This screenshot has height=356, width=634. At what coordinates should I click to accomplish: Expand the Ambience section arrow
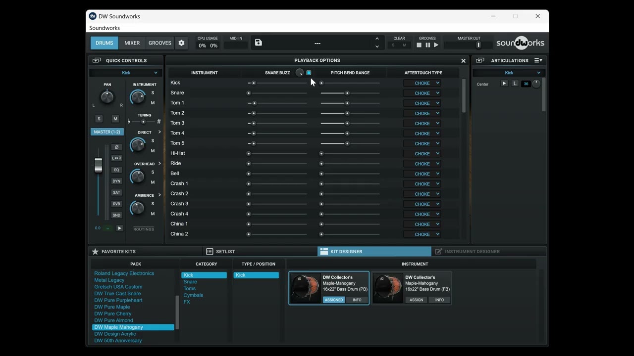pyautogui.click(x=159, y=195)
